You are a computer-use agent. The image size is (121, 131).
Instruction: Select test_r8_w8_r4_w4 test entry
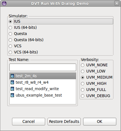[x=43, y=82]
